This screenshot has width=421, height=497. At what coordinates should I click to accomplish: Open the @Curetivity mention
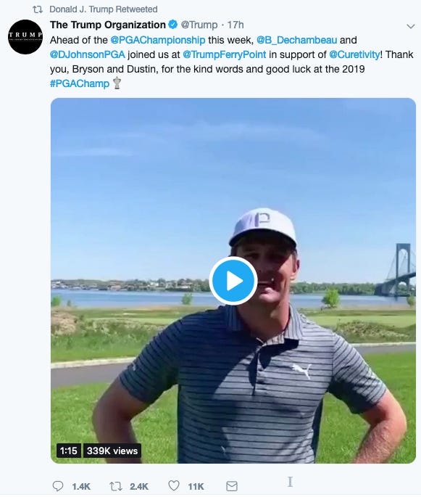(354, 54)
